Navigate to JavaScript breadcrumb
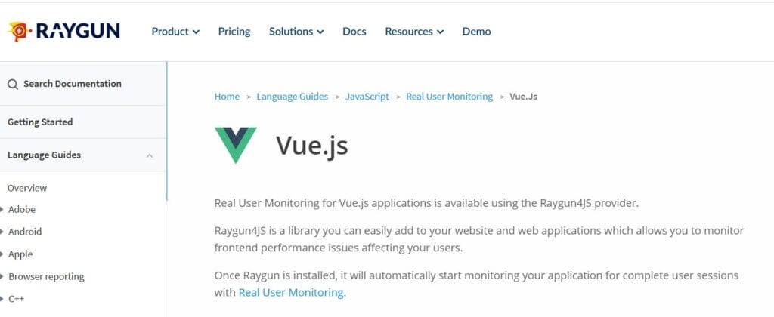The image size is (774, 317). pyautogui.click(x=367, y=97)
